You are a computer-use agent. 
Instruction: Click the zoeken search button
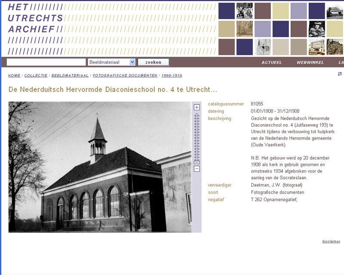[153, 62]
